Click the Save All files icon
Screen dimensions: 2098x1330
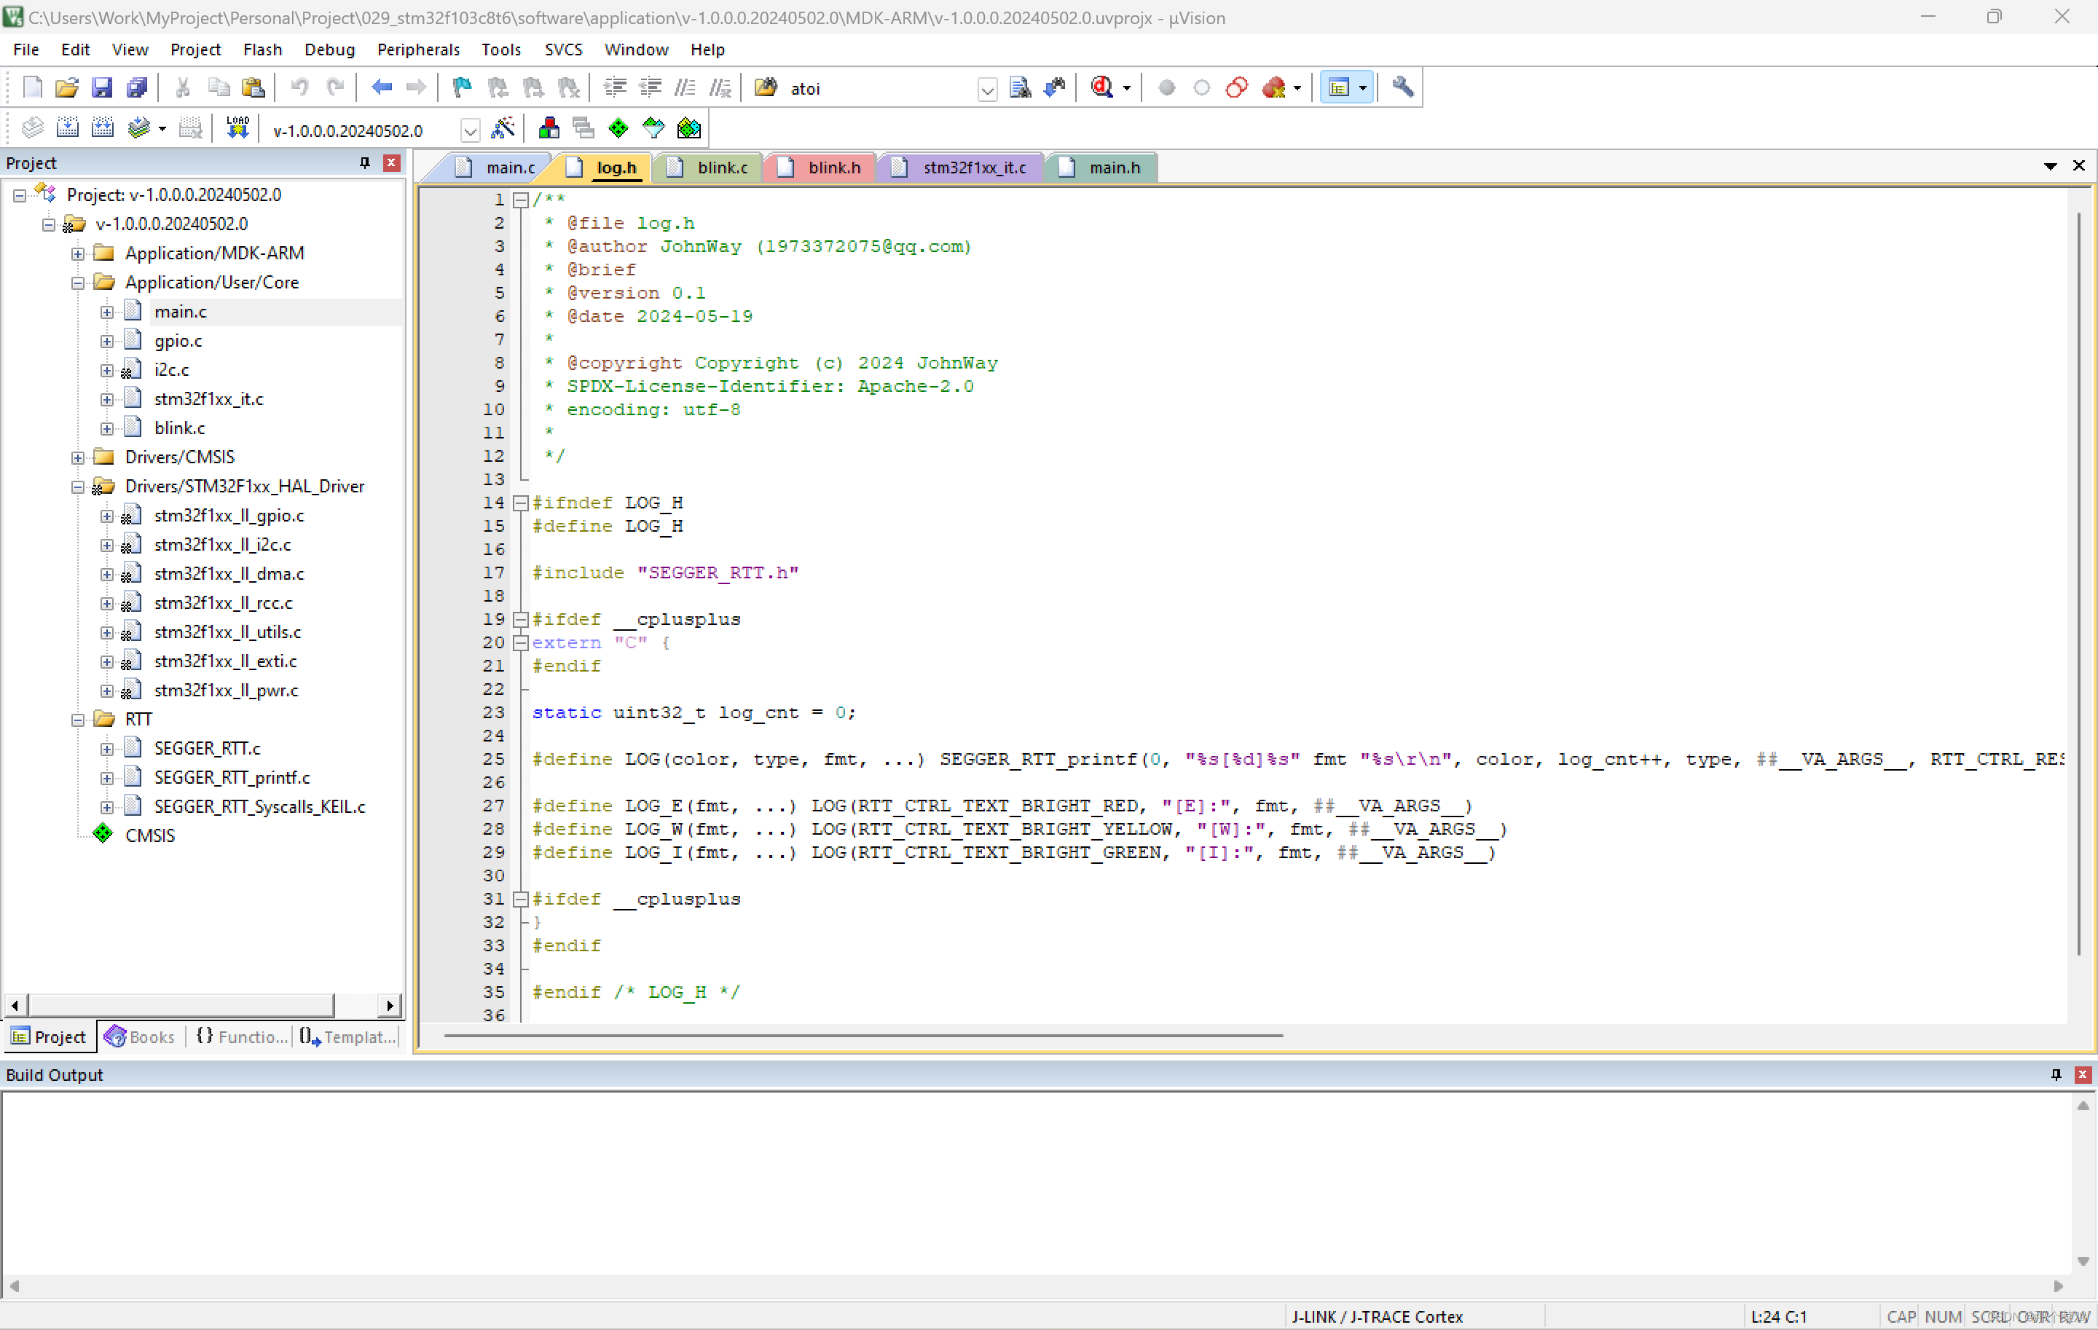tap(137, 88)
